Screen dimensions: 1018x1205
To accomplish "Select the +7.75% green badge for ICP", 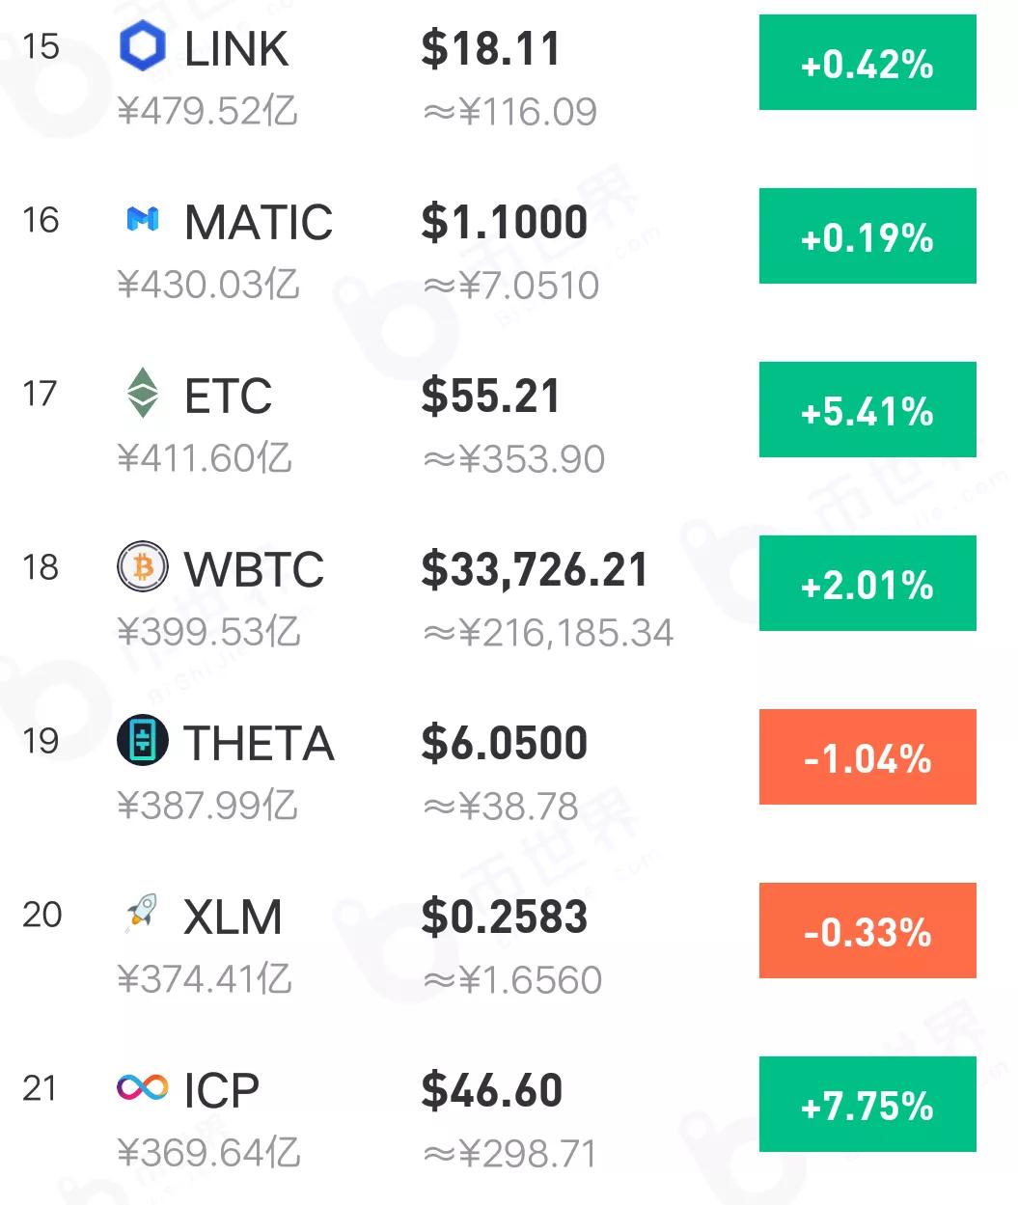I will (x=867, y=1105).
